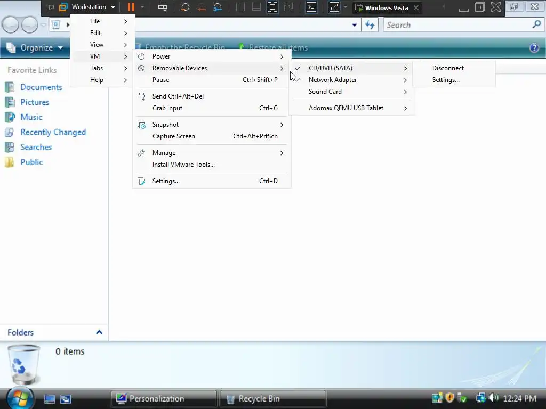Click the VMware Workstation logo icon
Viewport: 546px width, 409px height.
63,7
